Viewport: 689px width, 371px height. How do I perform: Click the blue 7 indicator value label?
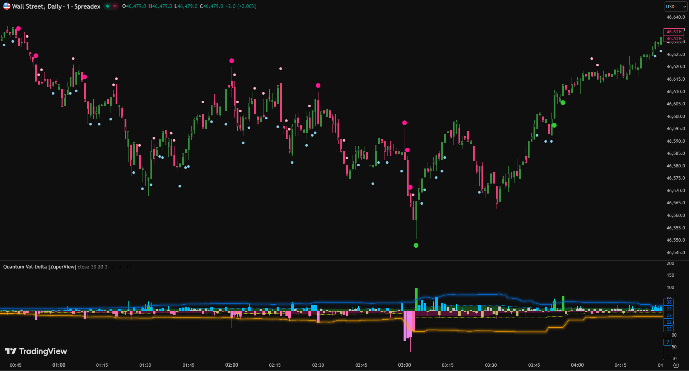(667, 342)
